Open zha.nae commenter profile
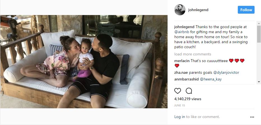Image resolution: width=261 pixels, height=125 pixels. (x=181, y=72)
